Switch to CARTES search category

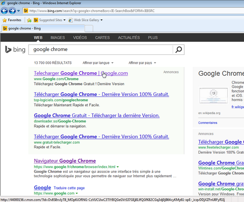(102, 38)
